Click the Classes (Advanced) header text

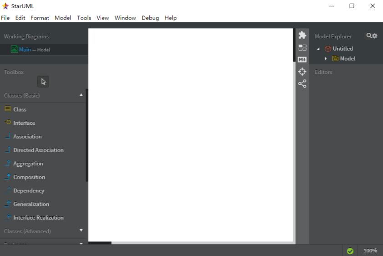[27, 231]
